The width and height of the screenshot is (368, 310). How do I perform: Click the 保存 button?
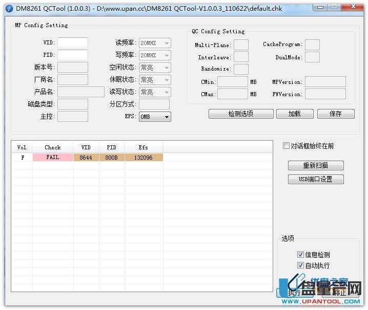tap(335, 114)
